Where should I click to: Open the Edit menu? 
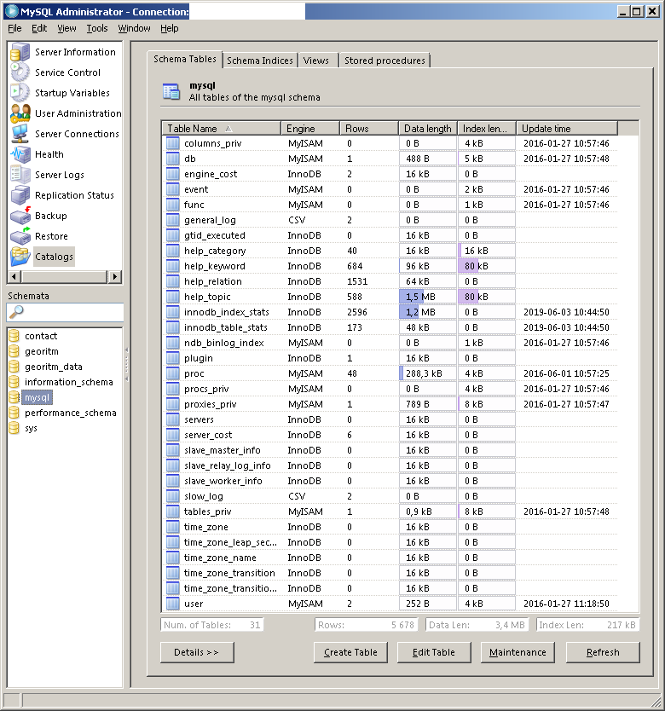pyautogui.click(x=39, y=28)
